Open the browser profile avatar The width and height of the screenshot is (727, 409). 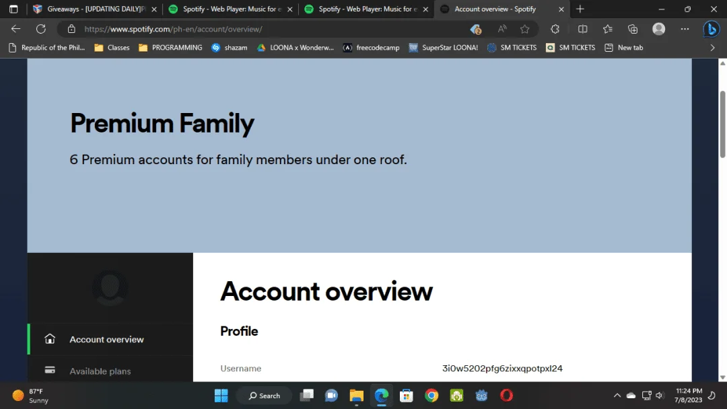pos(659,29)
